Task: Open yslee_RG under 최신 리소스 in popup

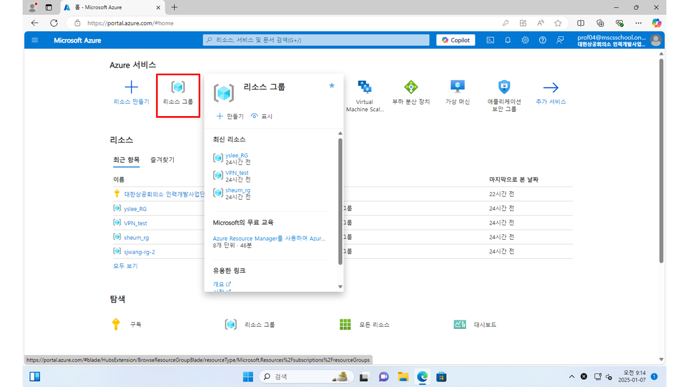Action: pos(237,155)
